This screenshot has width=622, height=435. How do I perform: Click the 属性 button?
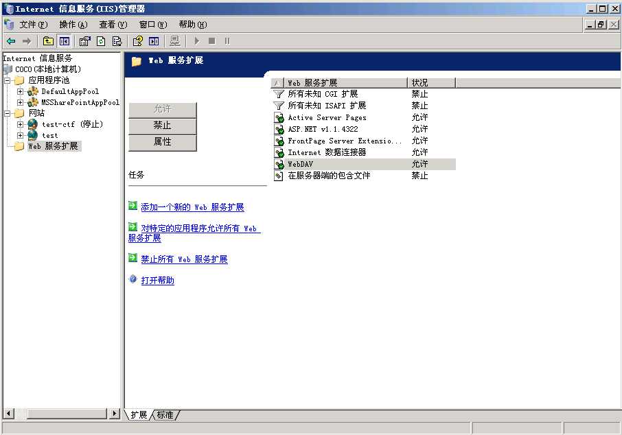point(162,142)
